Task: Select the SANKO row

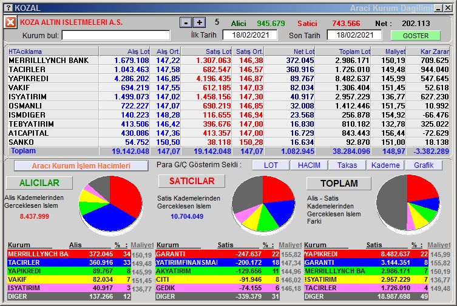Action: click(x=228, y=142)
